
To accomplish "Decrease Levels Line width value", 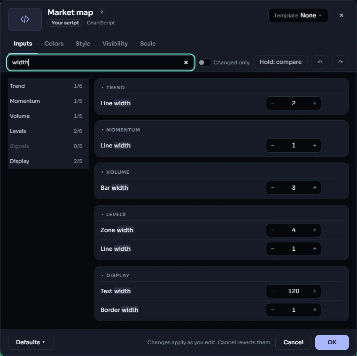I will [272, 249].
